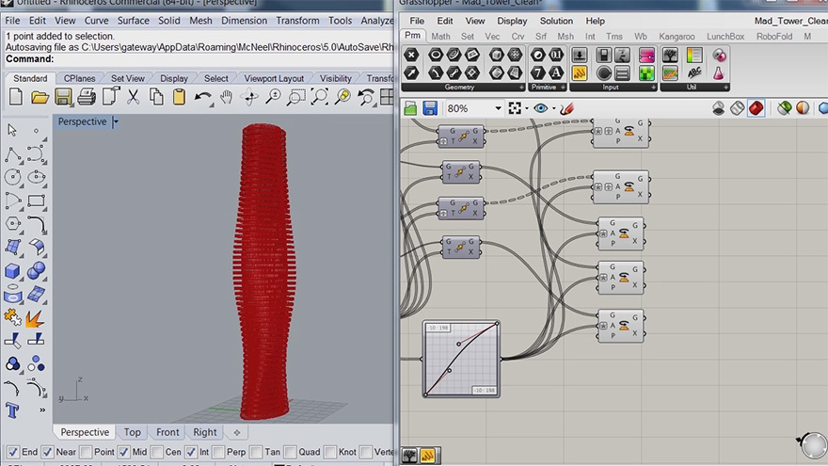Viewport: 828px width, 466px height.
Task: Pick the Vector parameter icon in Geometry panel
Action: coord(411,72)
